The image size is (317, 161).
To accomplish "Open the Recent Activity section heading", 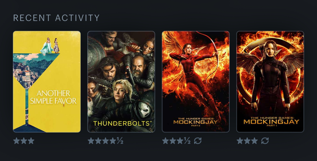I will tap(56, 18).
